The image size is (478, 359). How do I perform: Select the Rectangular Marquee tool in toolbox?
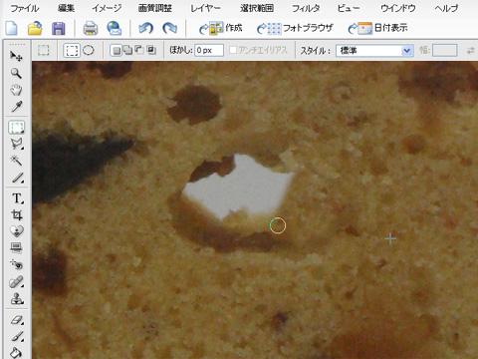tap(16, 127)
